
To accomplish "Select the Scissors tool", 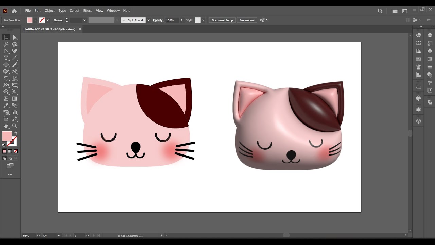I will [15, 71].
